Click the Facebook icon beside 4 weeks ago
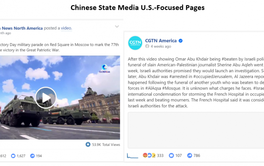Image resolution: width=264 pixels, height=166 pixels. tap(147, 46)
